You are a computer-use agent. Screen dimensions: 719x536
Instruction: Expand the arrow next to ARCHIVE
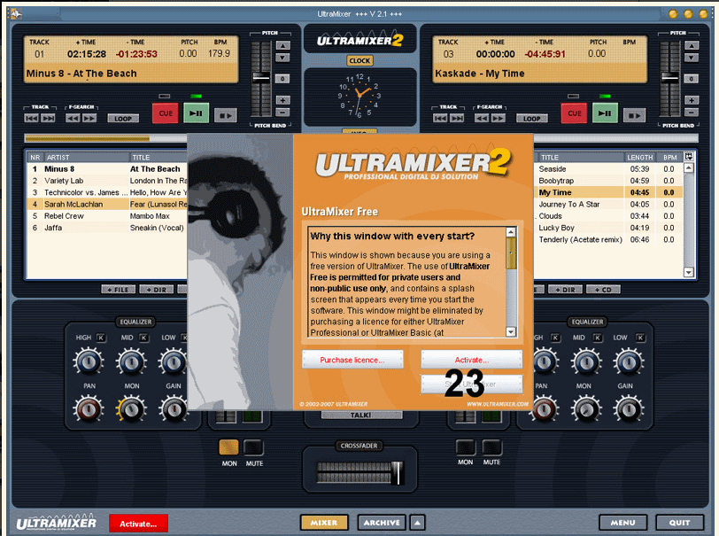417,522
